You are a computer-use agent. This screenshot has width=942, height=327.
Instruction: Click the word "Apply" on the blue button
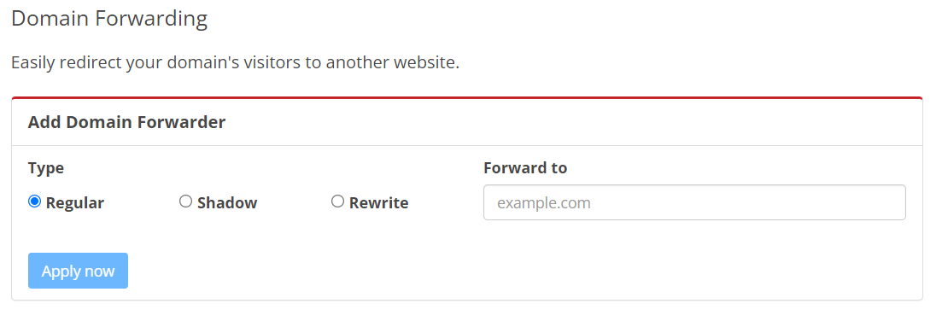click(58, 272)
